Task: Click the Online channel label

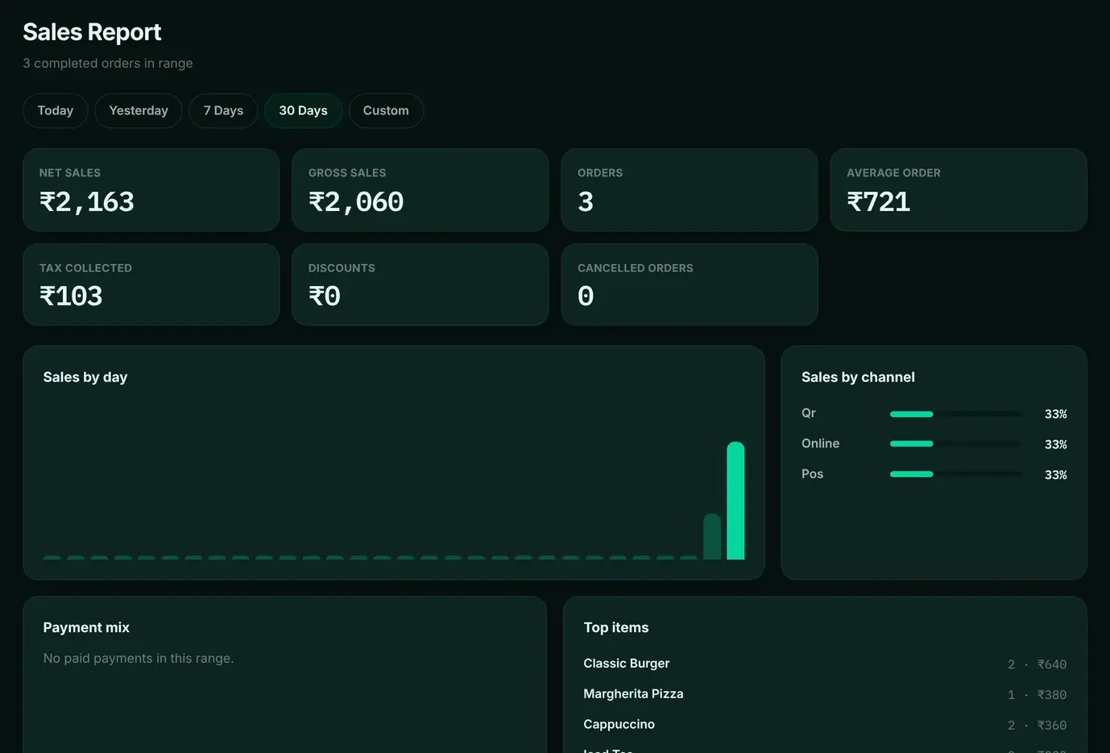Action: point(820,444)
